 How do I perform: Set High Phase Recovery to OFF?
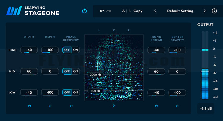point(67,50)
